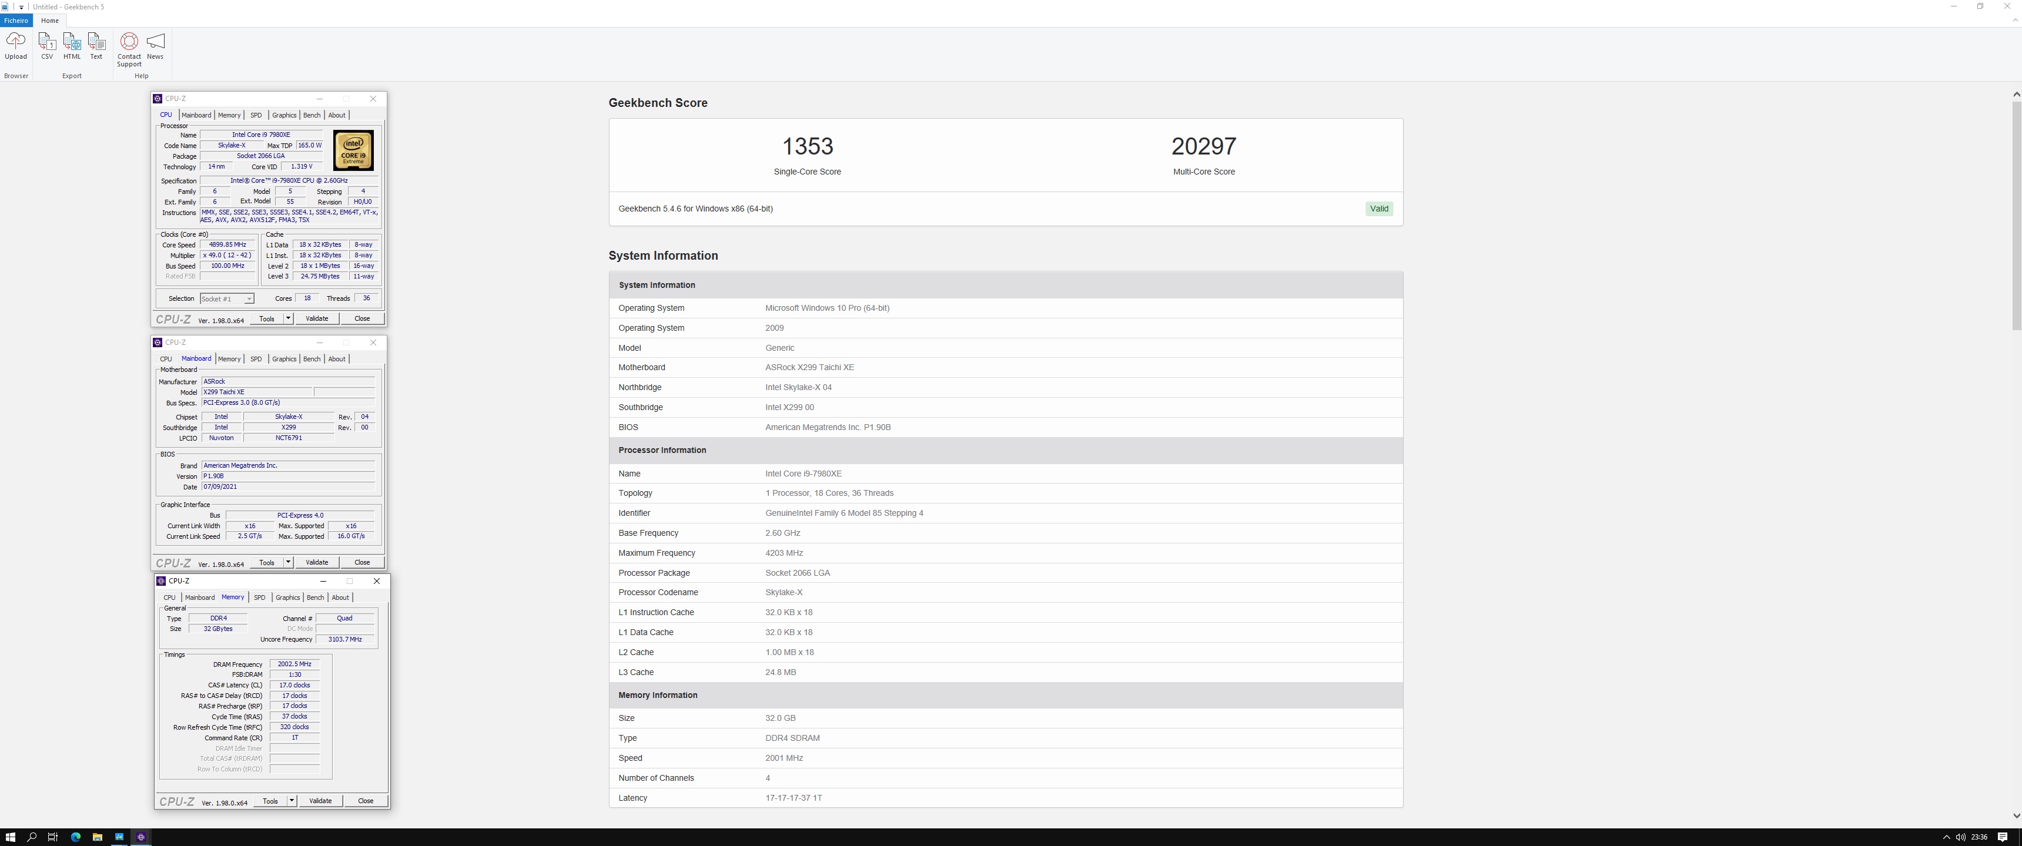The image size is (2022, 846).
Task: Open Graphics tab in middle CPU-Z window
Action: tap(284, 358)
